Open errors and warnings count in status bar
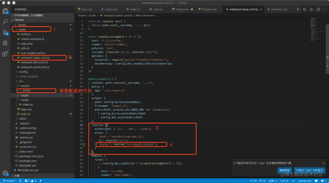The height and width of the screenshot is (183, 329). [30, 181]
